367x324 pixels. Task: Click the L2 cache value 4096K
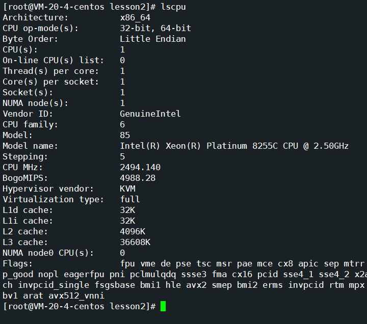click(133, 231)
